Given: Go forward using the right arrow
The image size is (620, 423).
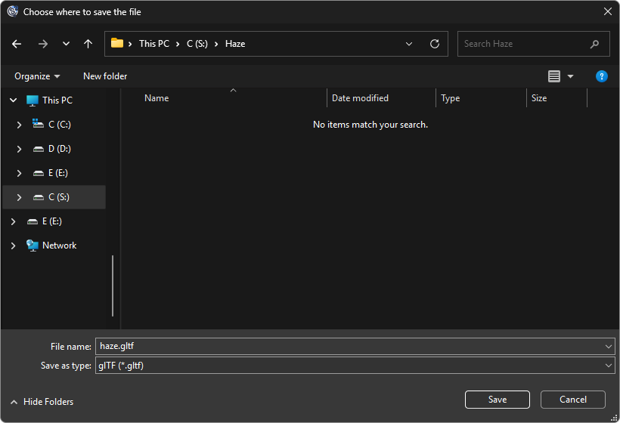Looking at the screenshot, I should click(42, 44).
